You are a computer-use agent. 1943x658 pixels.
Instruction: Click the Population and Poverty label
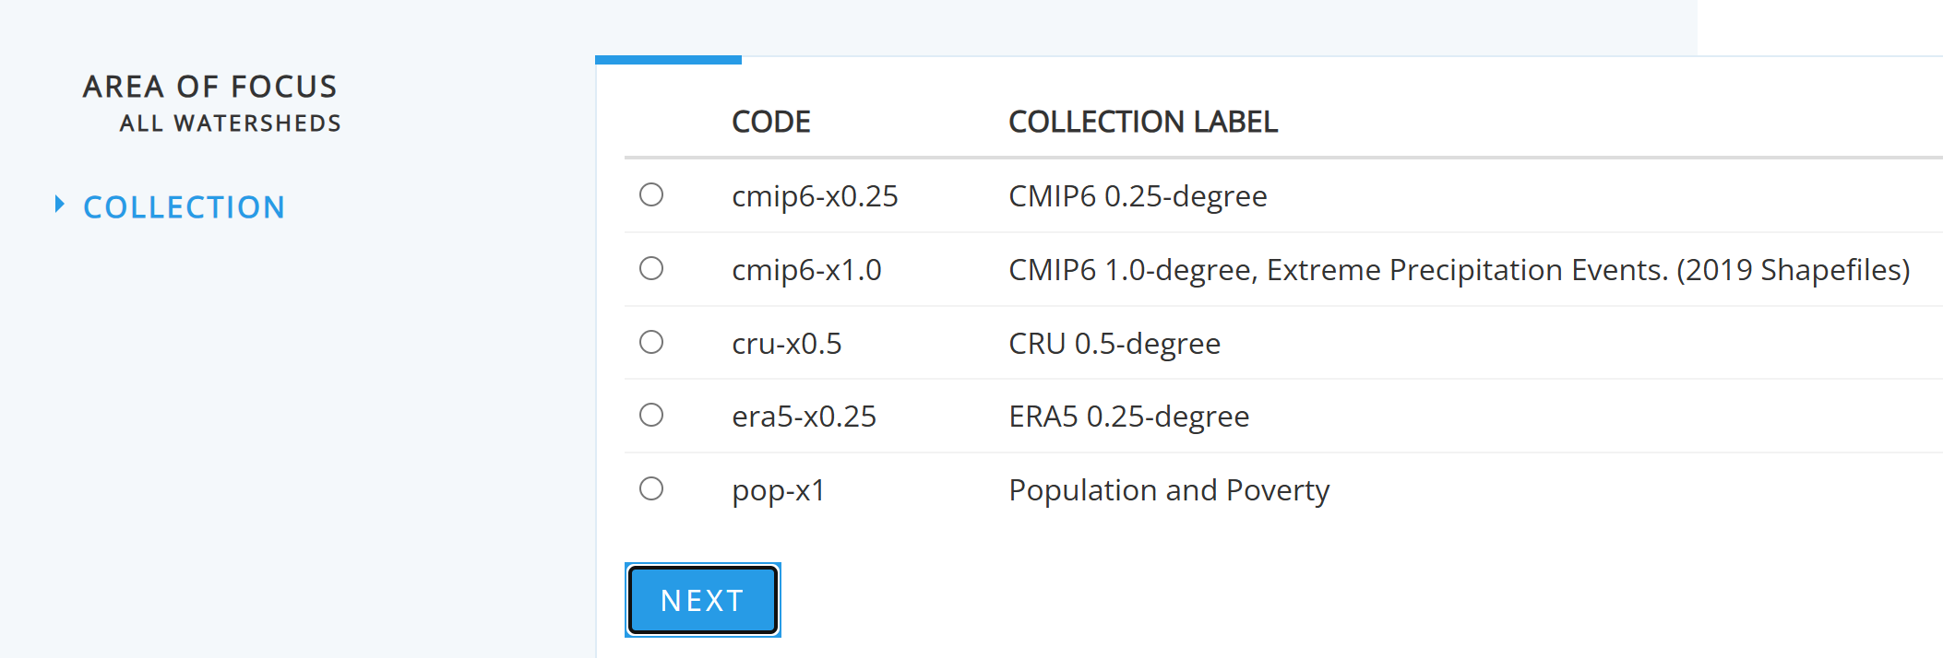1168,490
